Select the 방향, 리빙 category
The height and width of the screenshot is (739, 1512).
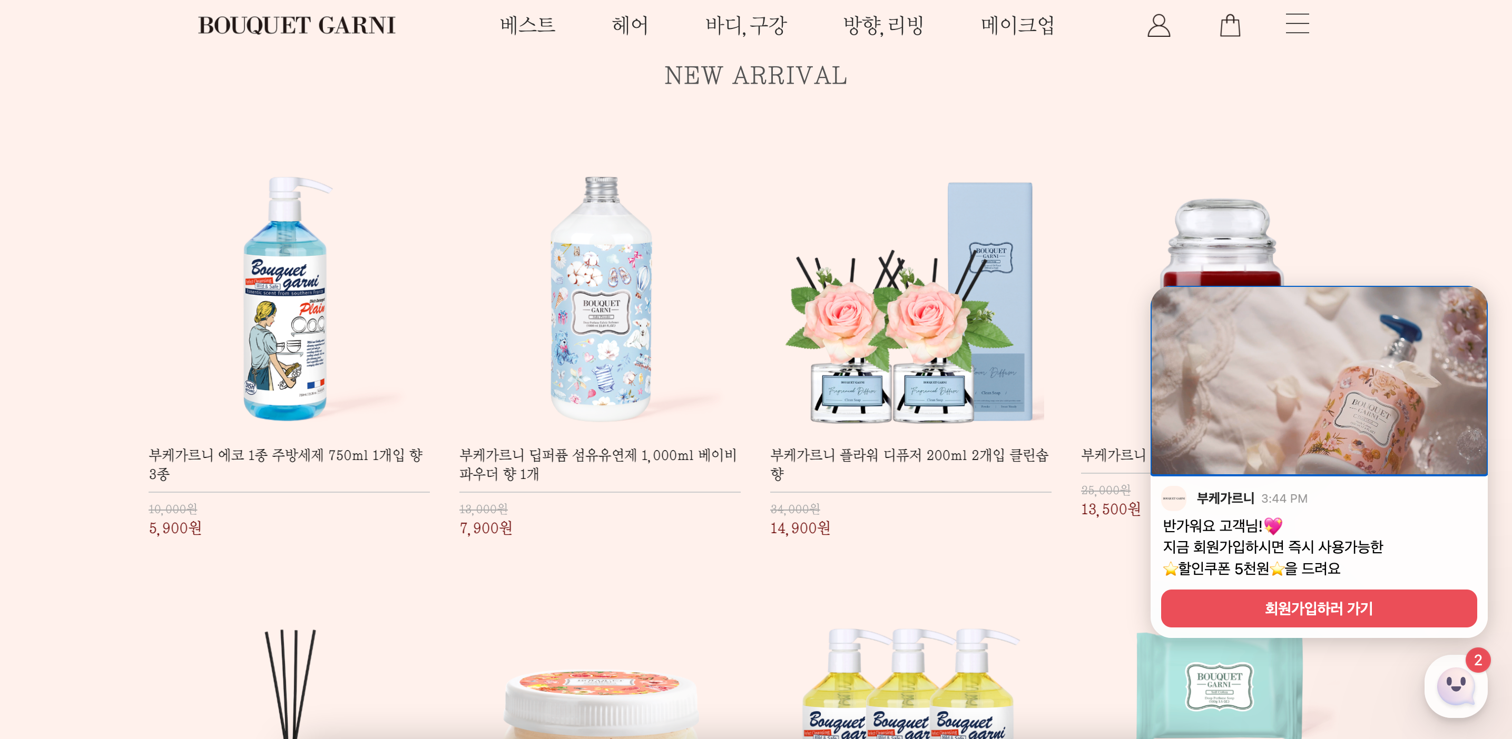(883, 25)
